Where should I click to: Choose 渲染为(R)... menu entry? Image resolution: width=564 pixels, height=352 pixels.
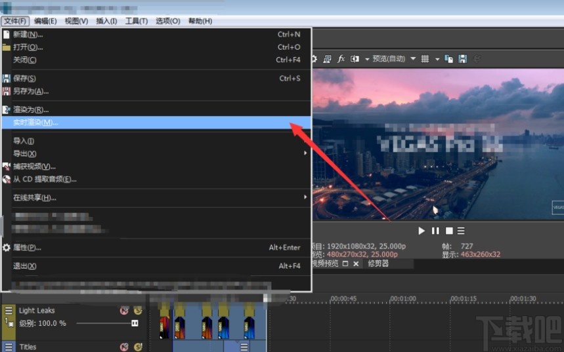pyautogui.click(x=156, y=109)
